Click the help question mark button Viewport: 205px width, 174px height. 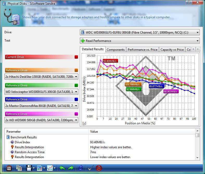click(189, 2)
